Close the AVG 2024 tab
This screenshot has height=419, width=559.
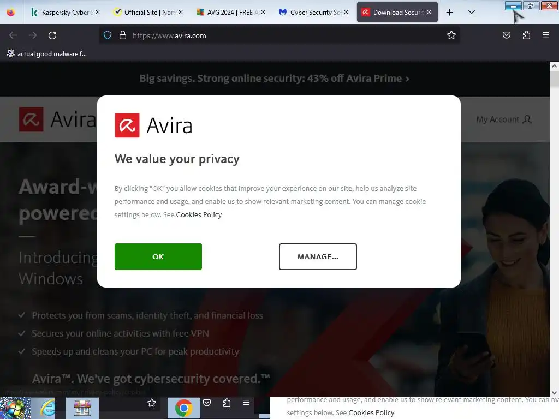pos(263,12)
